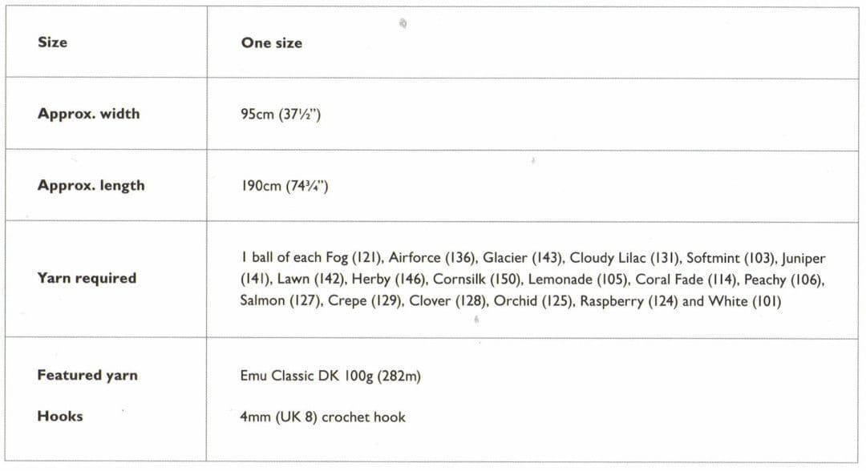Screen dimensions: 866x471
Task: Click the Yarn required label
Action: click(87, 278)
